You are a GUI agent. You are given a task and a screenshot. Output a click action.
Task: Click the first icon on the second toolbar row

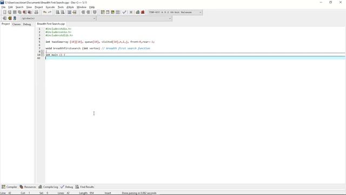tap(5, 18)
